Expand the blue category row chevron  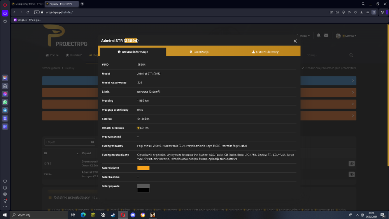(x=353, y=81)
